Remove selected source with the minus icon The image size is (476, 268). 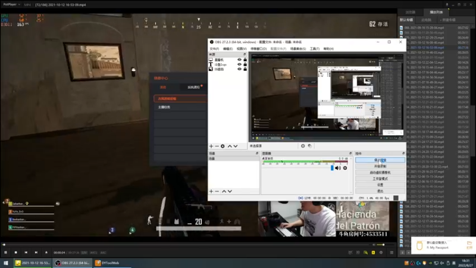217,146
